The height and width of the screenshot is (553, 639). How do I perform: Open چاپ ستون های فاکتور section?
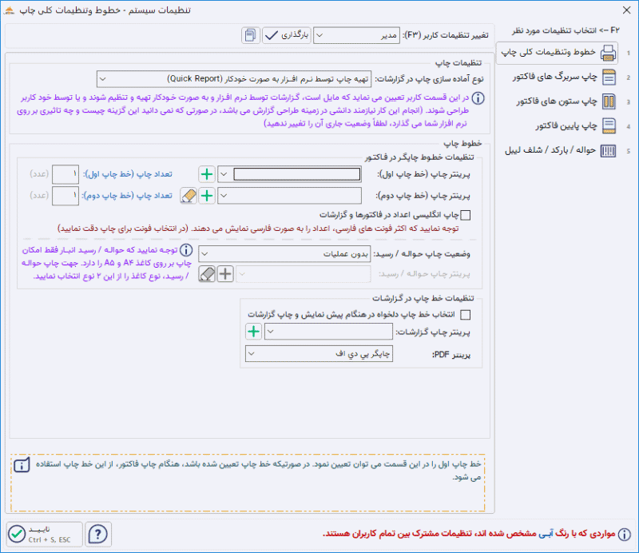(566, 101)
